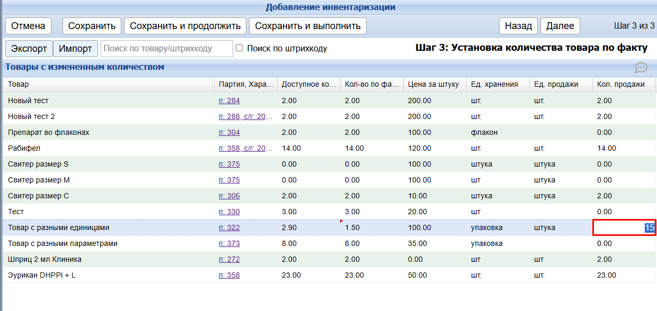Click Сохранить и продолжить button
The width and height of the screenshot is (657, 311).
[x=185, y=26]
